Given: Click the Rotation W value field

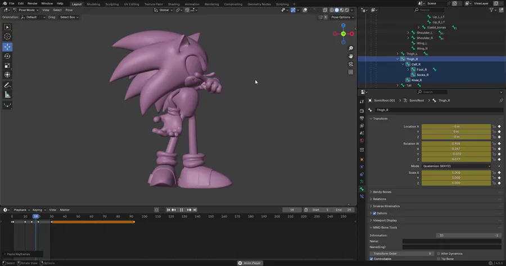Looking at the screenshot, I should click(x=456, y=143).
